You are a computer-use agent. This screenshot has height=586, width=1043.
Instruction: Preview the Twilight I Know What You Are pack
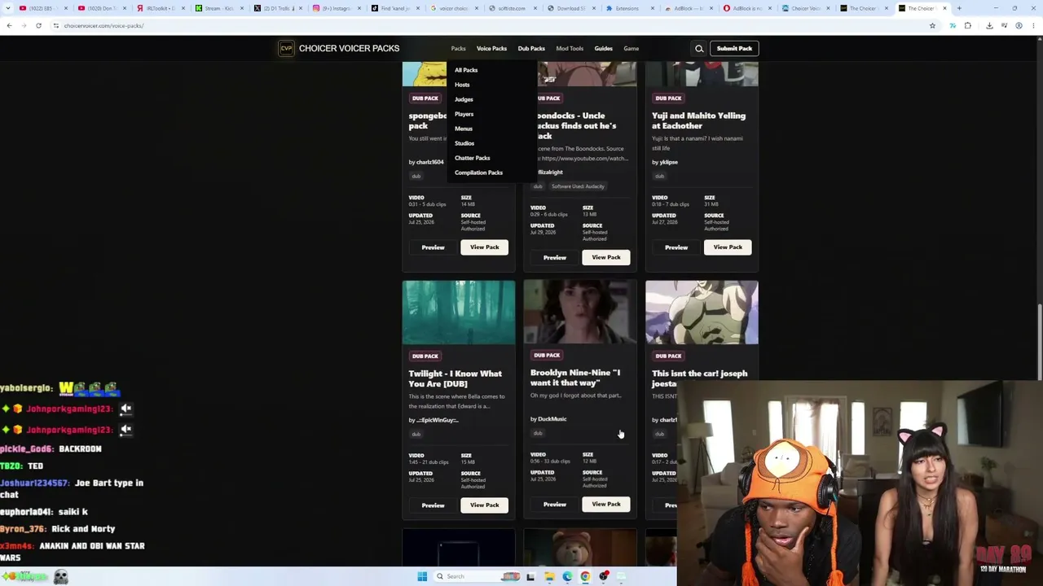pos(433,505)
